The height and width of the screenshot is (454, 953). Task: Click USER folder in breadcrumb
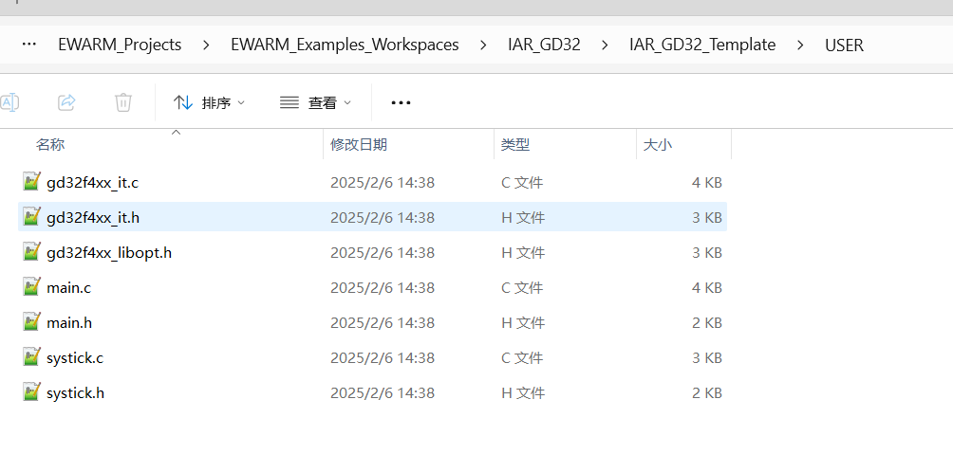pos(844,45)
